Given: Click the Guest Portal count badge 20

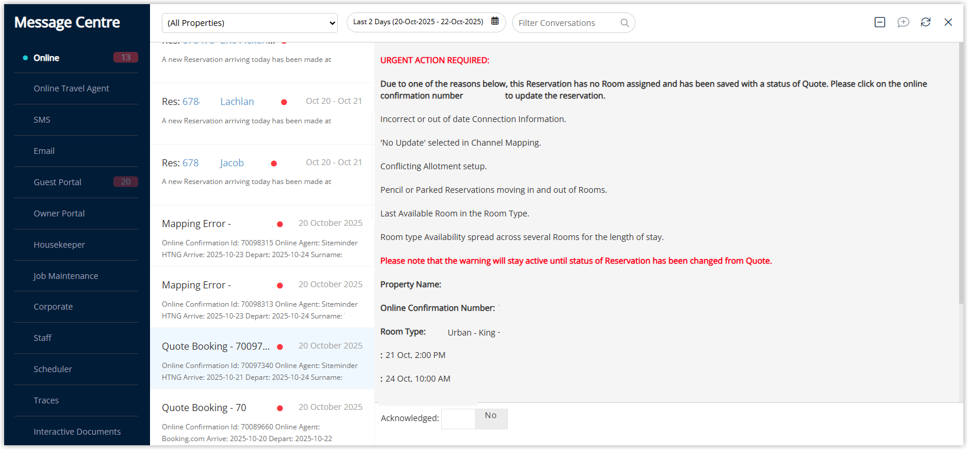Looking at the screenshot, I should point(126,182).
